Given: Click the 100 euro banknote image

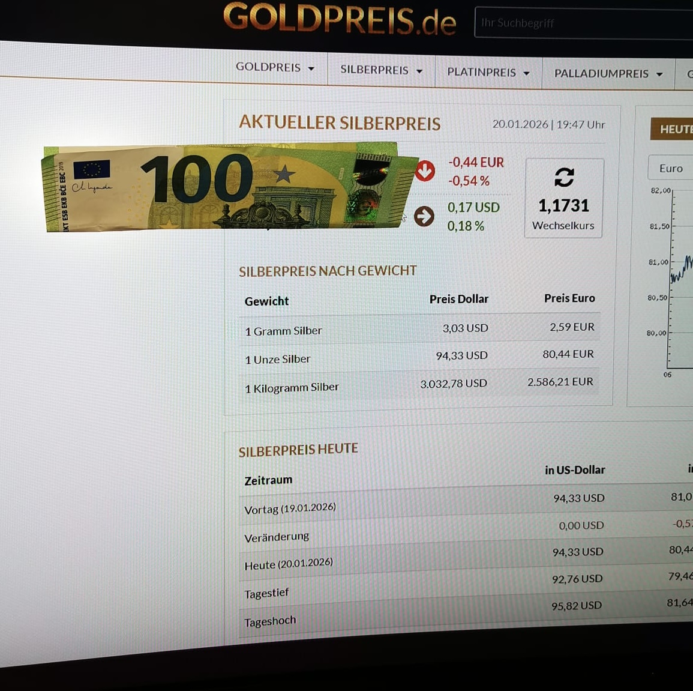Looking at the screenshot, I should tap(229, 187).
